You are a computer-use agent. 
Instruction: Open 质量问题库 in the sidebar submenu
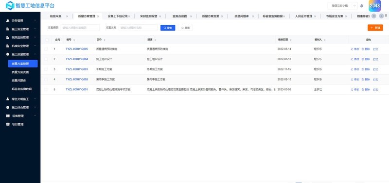[19, 81]
